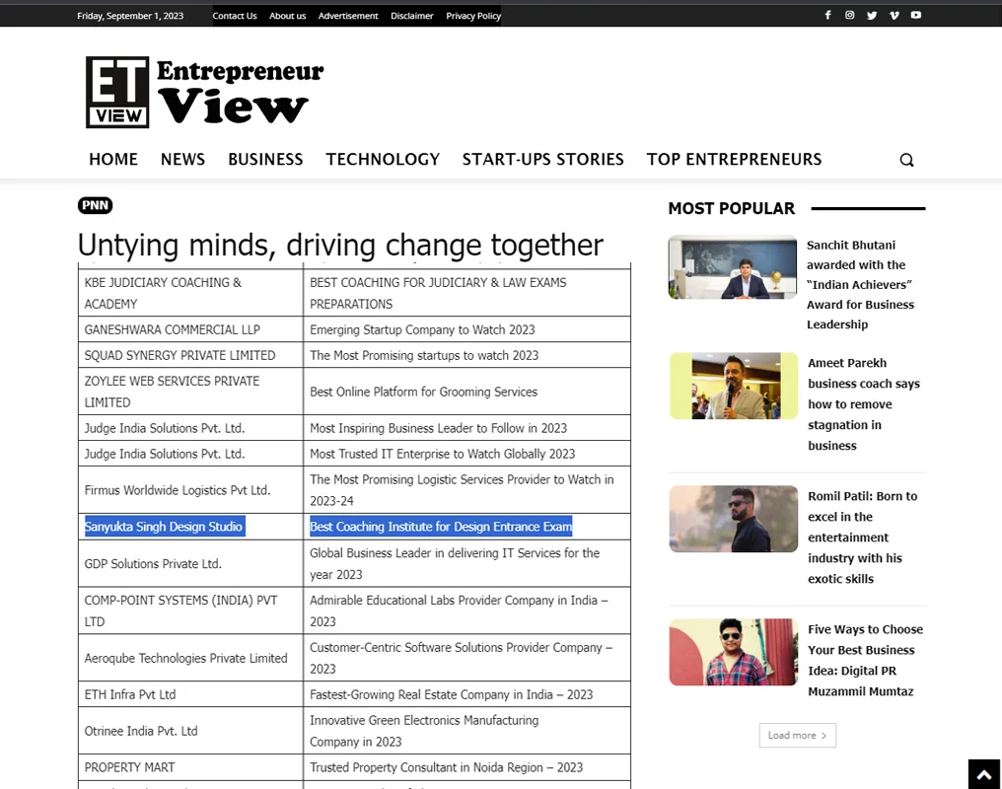The height and width of the screenshot is (789, 1002).
Task: Select TOP ENTREPRENEURS menu item
Action: coord(734,159)
